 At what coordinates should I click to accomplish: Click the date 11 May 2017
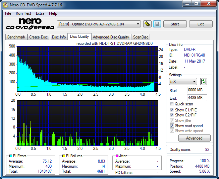195,61
